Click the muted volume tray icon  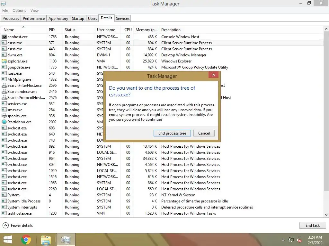[x=299, y=240]
